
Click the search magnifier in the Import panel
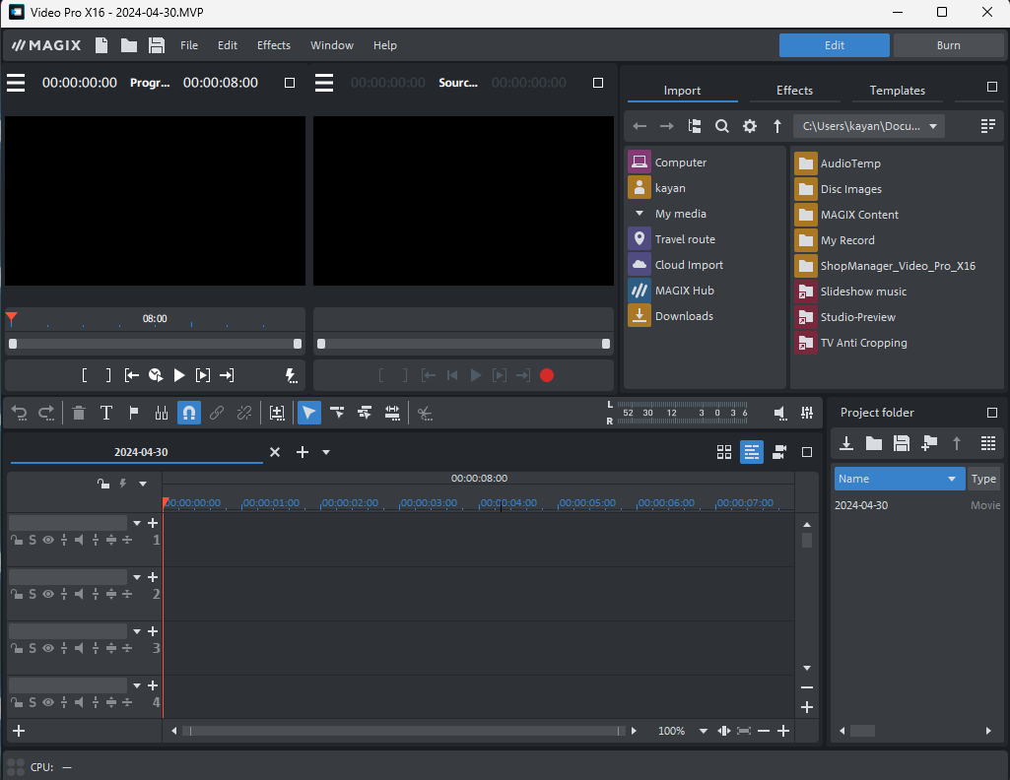tap(722, 126)
